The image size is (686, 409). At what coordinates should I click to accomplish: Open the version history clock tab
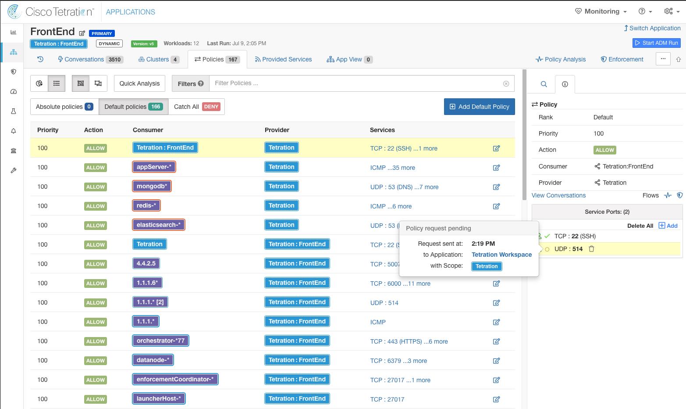click(x=40, y=59)
